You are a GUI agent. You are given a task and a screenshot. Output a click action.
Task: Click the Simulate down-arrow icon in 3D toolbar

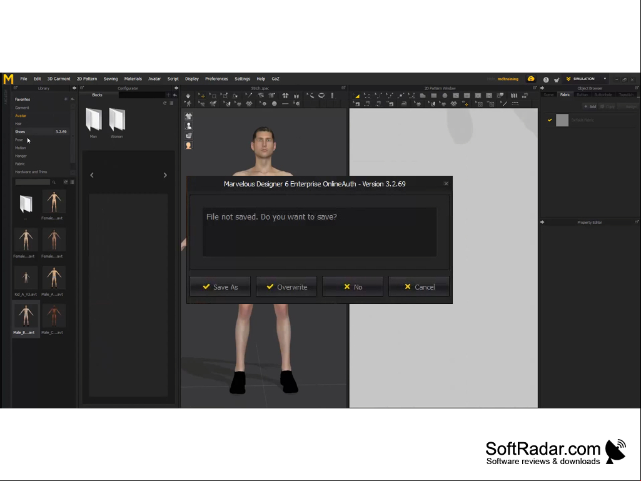click(x=188, y=96)
